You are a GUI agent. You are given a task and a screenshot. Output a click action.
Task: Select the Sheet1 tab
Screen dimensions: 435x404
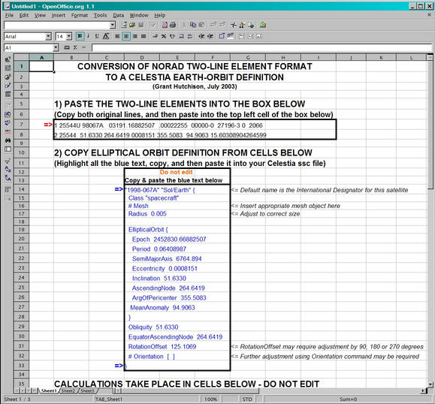tap(49, 390)
